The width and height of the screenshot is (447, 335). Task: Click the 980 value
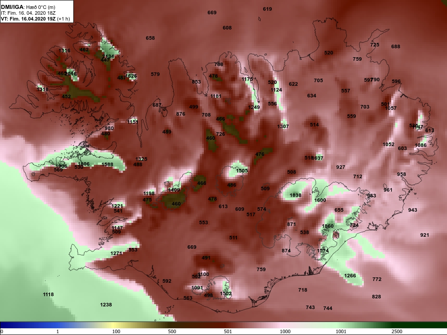tap(109, 128)
